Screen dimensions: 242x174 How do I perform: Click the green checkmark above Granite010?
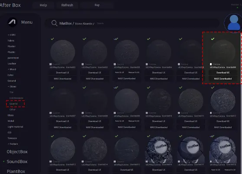pos(148,87)
